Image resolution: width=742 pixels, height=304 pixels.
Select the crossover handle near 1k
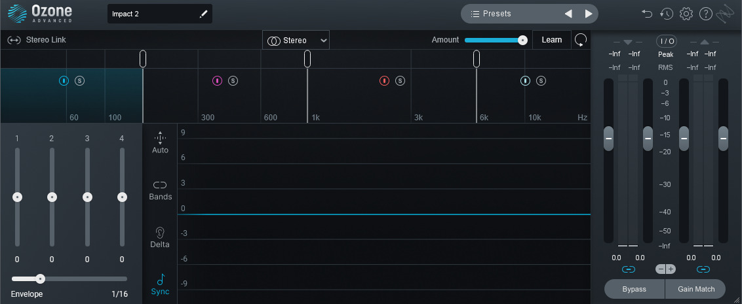[x=307, y=59]
